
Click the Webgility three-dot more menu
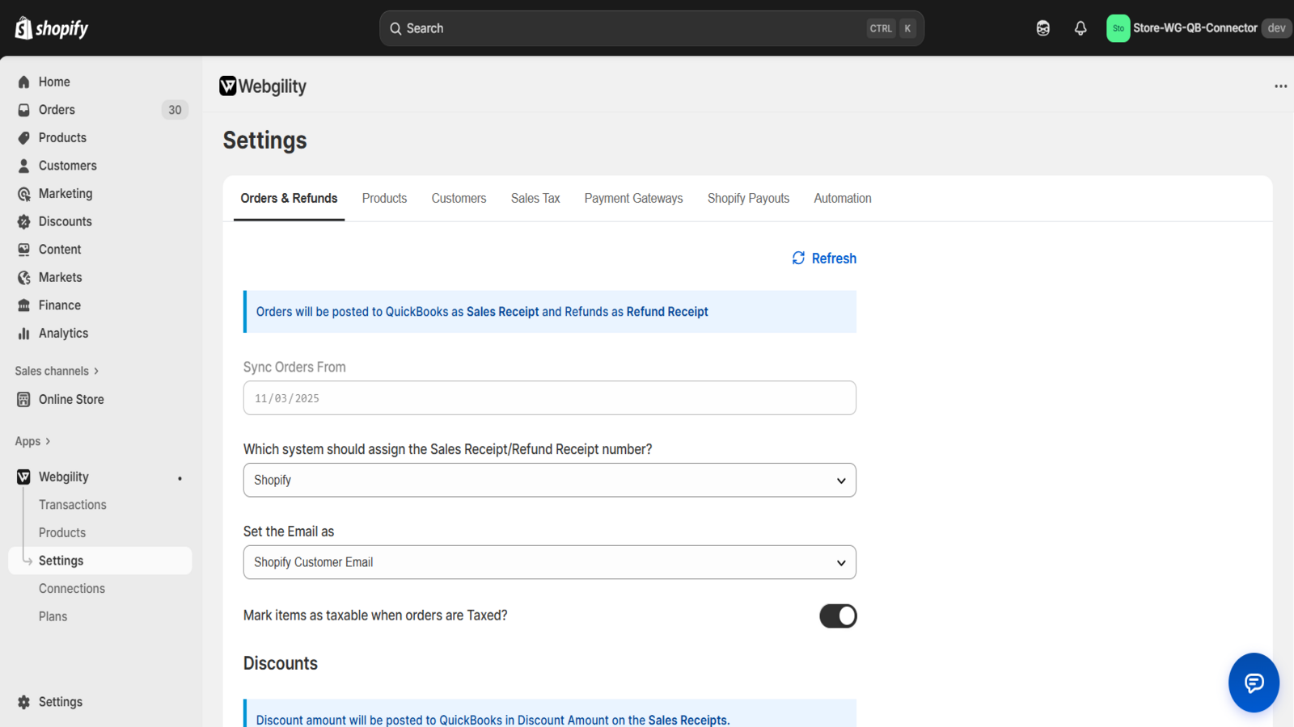point(1280,86)
